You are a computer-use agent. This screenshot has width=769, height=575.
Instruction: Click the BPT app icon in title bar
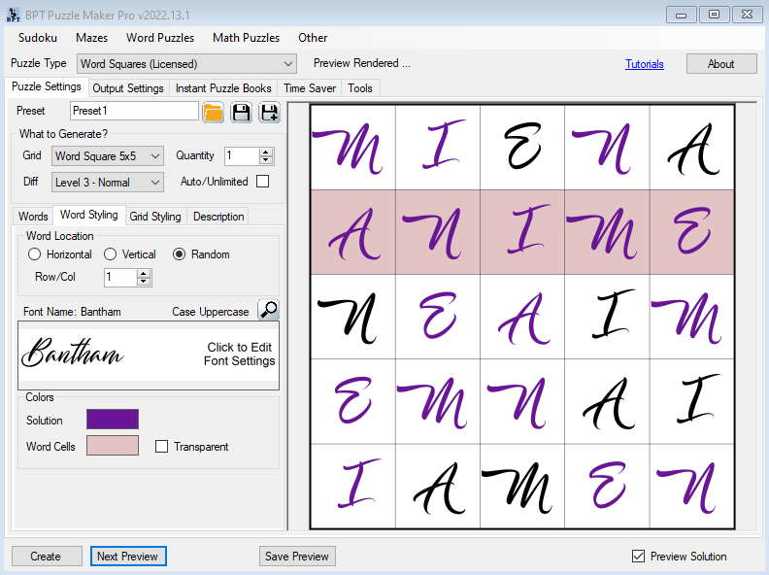coord(13,13)
